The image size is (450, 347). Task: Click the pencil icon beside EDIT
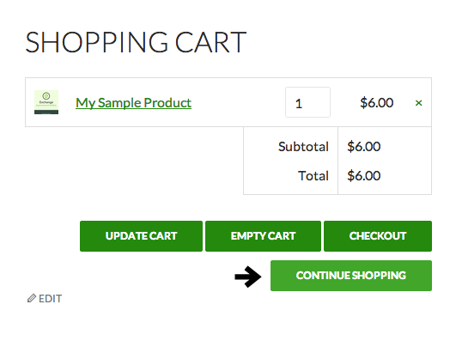[x=32, y=298]
